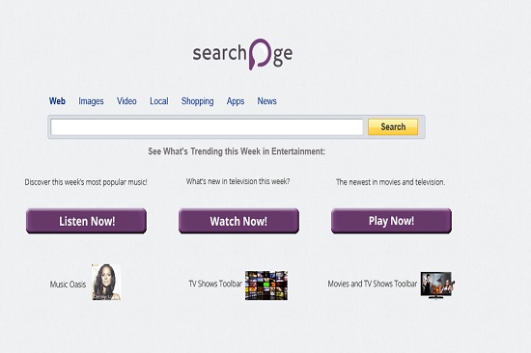Select the Web search tab

click(57, 101)
